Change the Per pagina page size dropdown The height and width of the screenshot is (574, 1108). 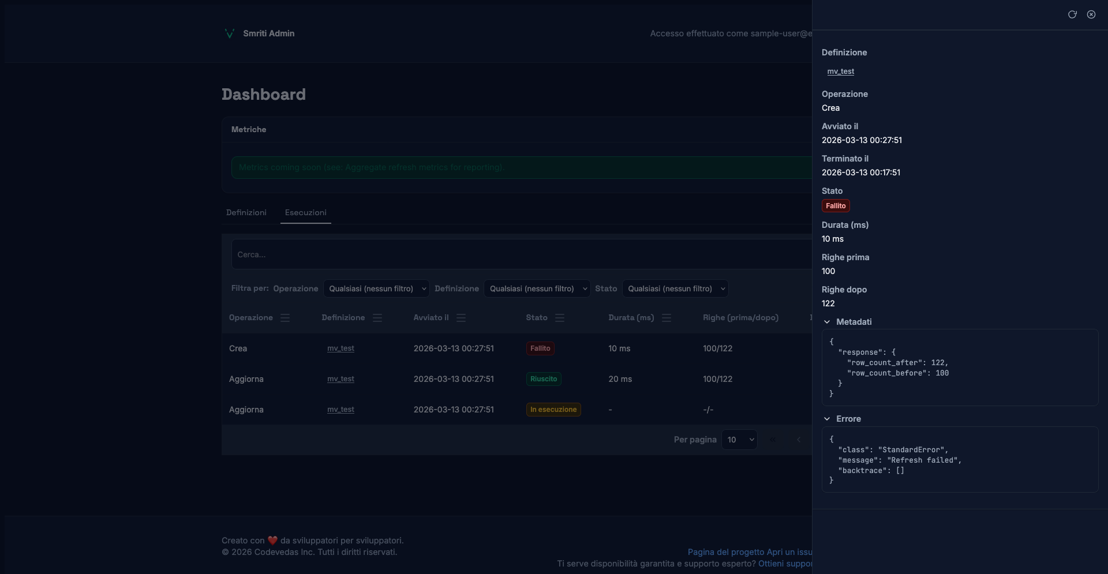[x=739, y=440]
